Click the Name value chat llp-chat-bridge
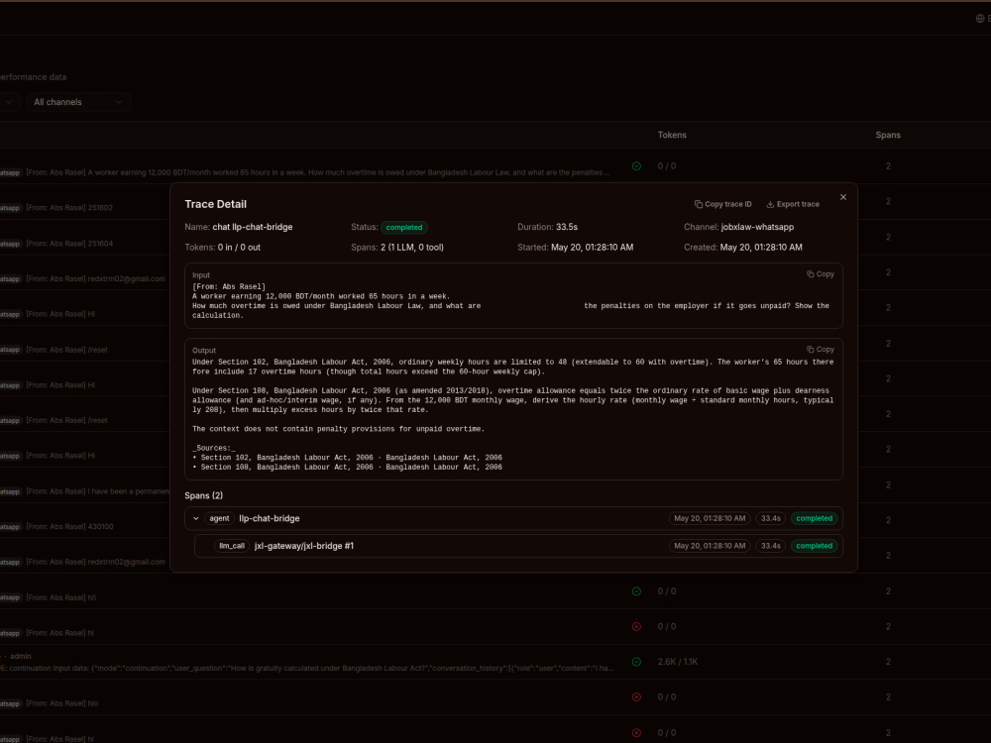 252,227
